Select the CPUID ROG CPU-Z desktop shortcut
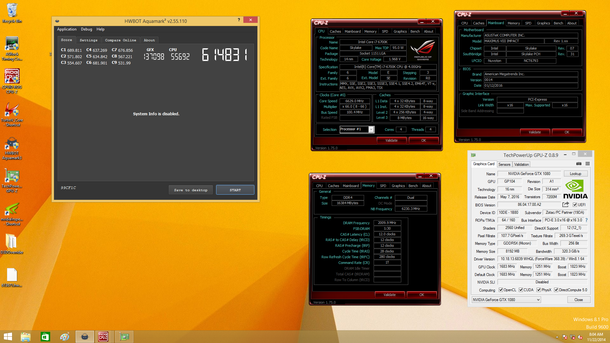The width and height of the screenshot is (610, 343). pyautogui.click(x=12, y=81)
